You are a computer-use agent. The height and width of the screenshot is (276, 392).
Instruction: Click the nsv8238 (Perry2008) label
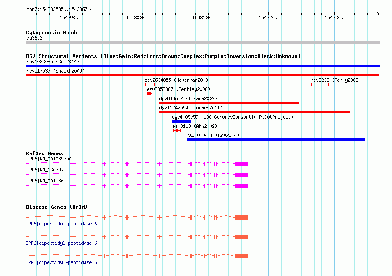tap(336, 80)
